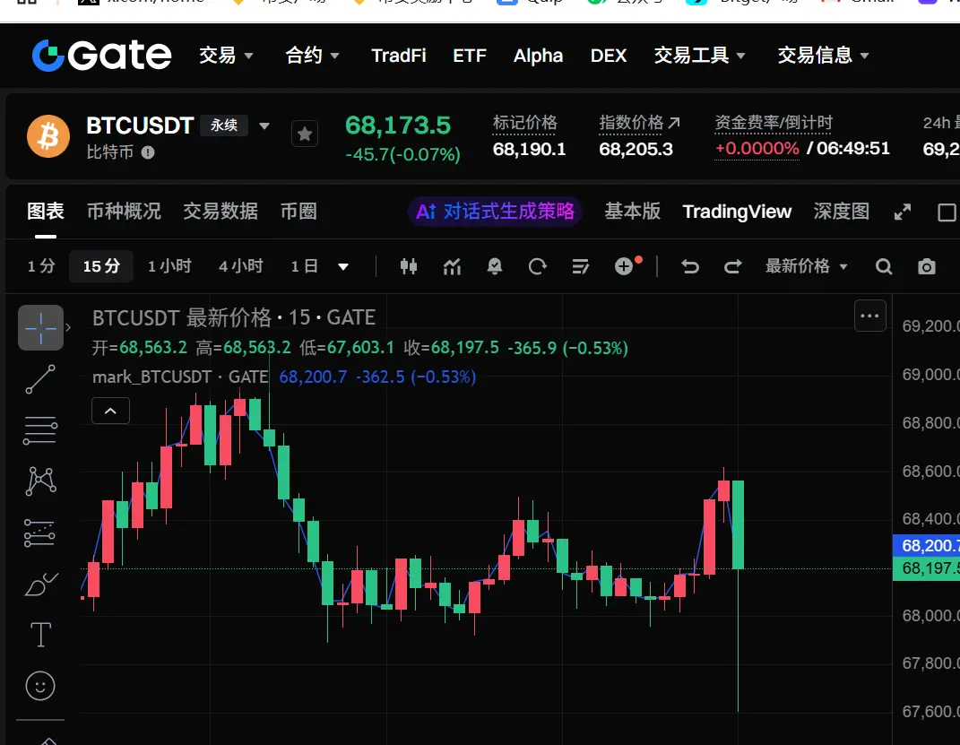Image resolution: width=960 pixels, height=745 pixels.
Task: Open chart legend three-dot menu
Action: point(870,316)
